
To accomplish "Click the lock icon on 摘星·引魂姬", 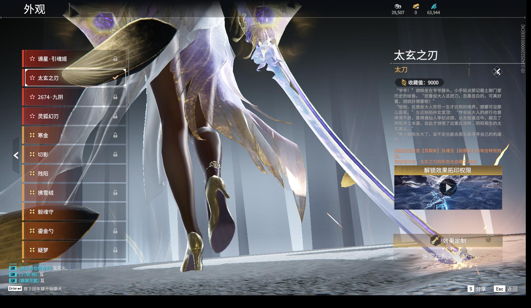I will point(115,59).
